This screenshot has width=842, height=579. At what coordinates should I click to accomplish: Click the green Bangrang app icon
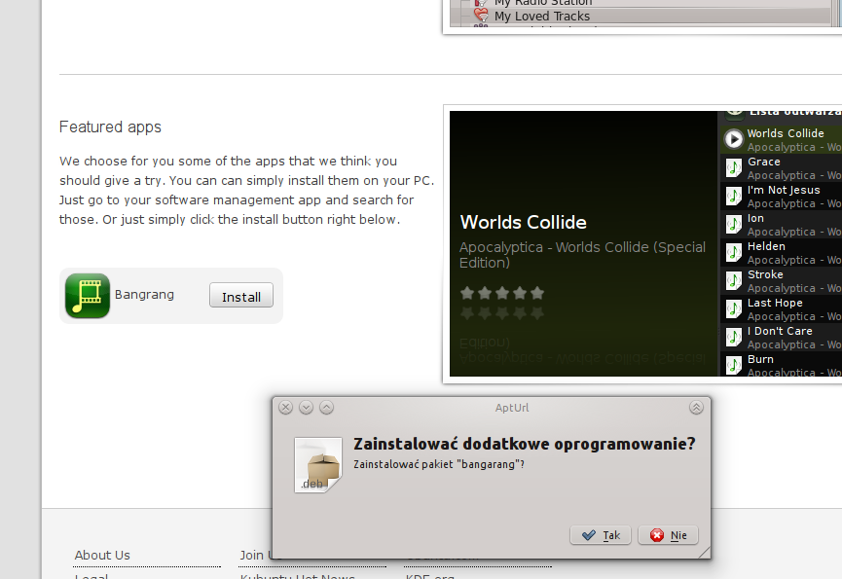(88, 296)
